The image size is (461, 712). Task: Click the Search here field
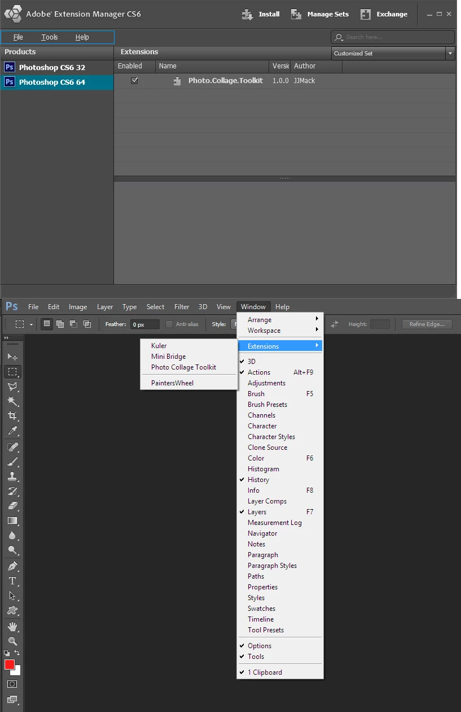pos(393,37)
